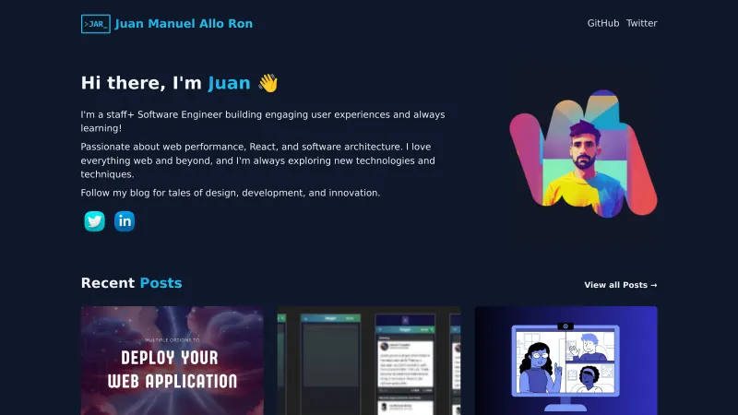Click the Recent Posts heading
Image resolution: width=738 pixels, height=415 pixels.
131,283
